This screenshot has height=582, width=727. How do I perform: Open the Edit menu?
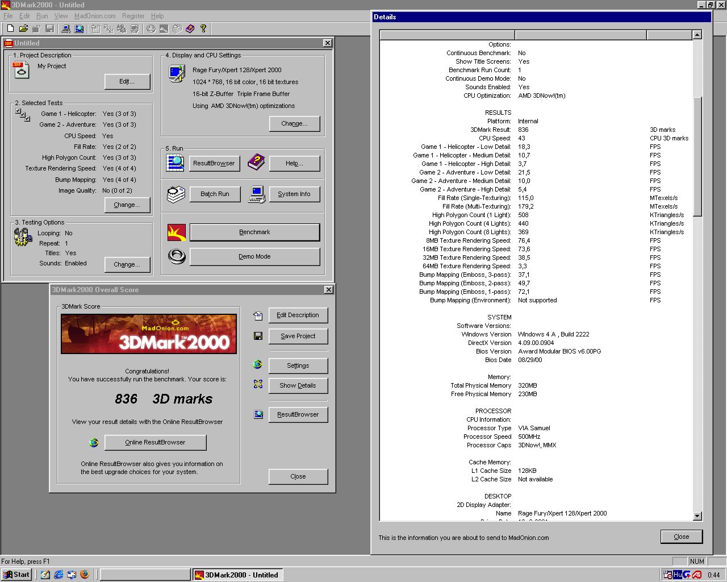point(24,16)
